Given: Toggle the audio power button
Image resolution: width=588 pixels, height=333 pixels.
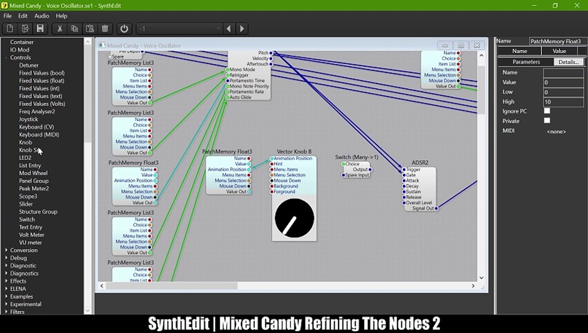Looking at the screenshot, I should (124, 29).
